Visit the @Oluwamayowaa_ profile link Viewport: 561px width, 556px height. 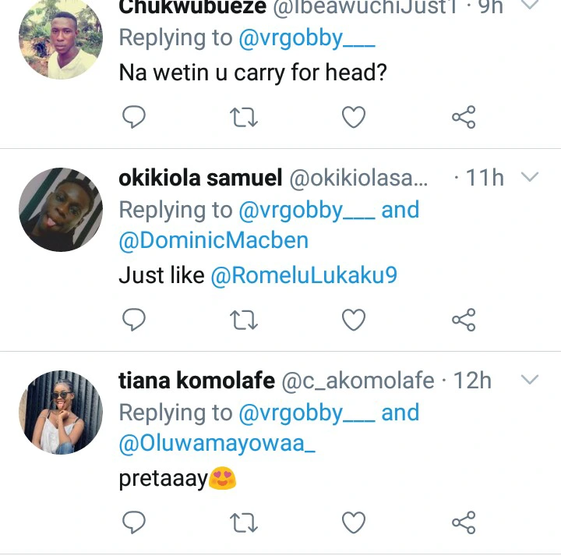(217, 443)
